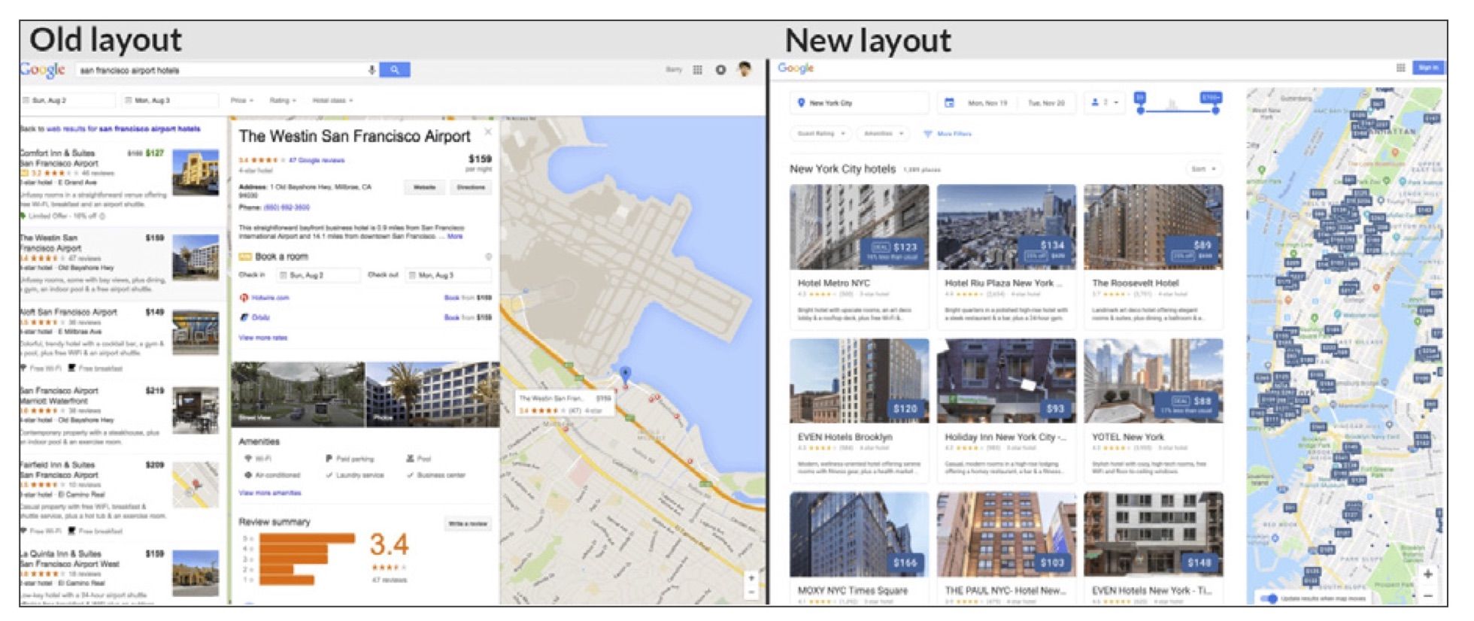Click the calendar icon in new layout

949,103
